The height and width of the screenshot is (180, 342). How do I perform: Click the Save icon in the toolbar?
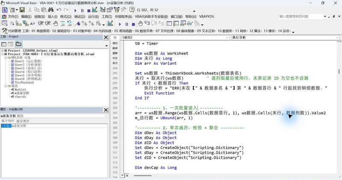pos(22,10)
